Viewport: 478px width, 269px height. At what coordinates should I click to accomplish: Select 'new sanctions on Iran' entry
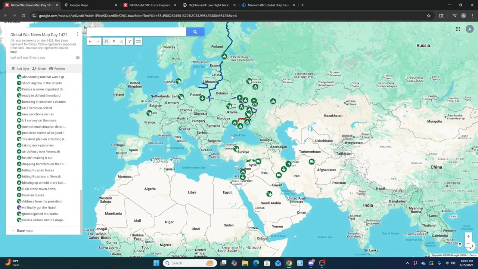click(x=38, y=114)
